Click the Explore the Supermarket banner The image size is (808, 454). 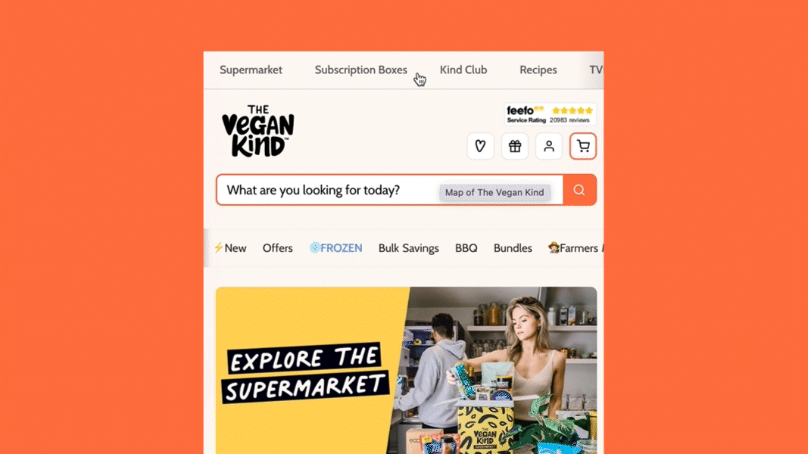(x=406, y=371)
